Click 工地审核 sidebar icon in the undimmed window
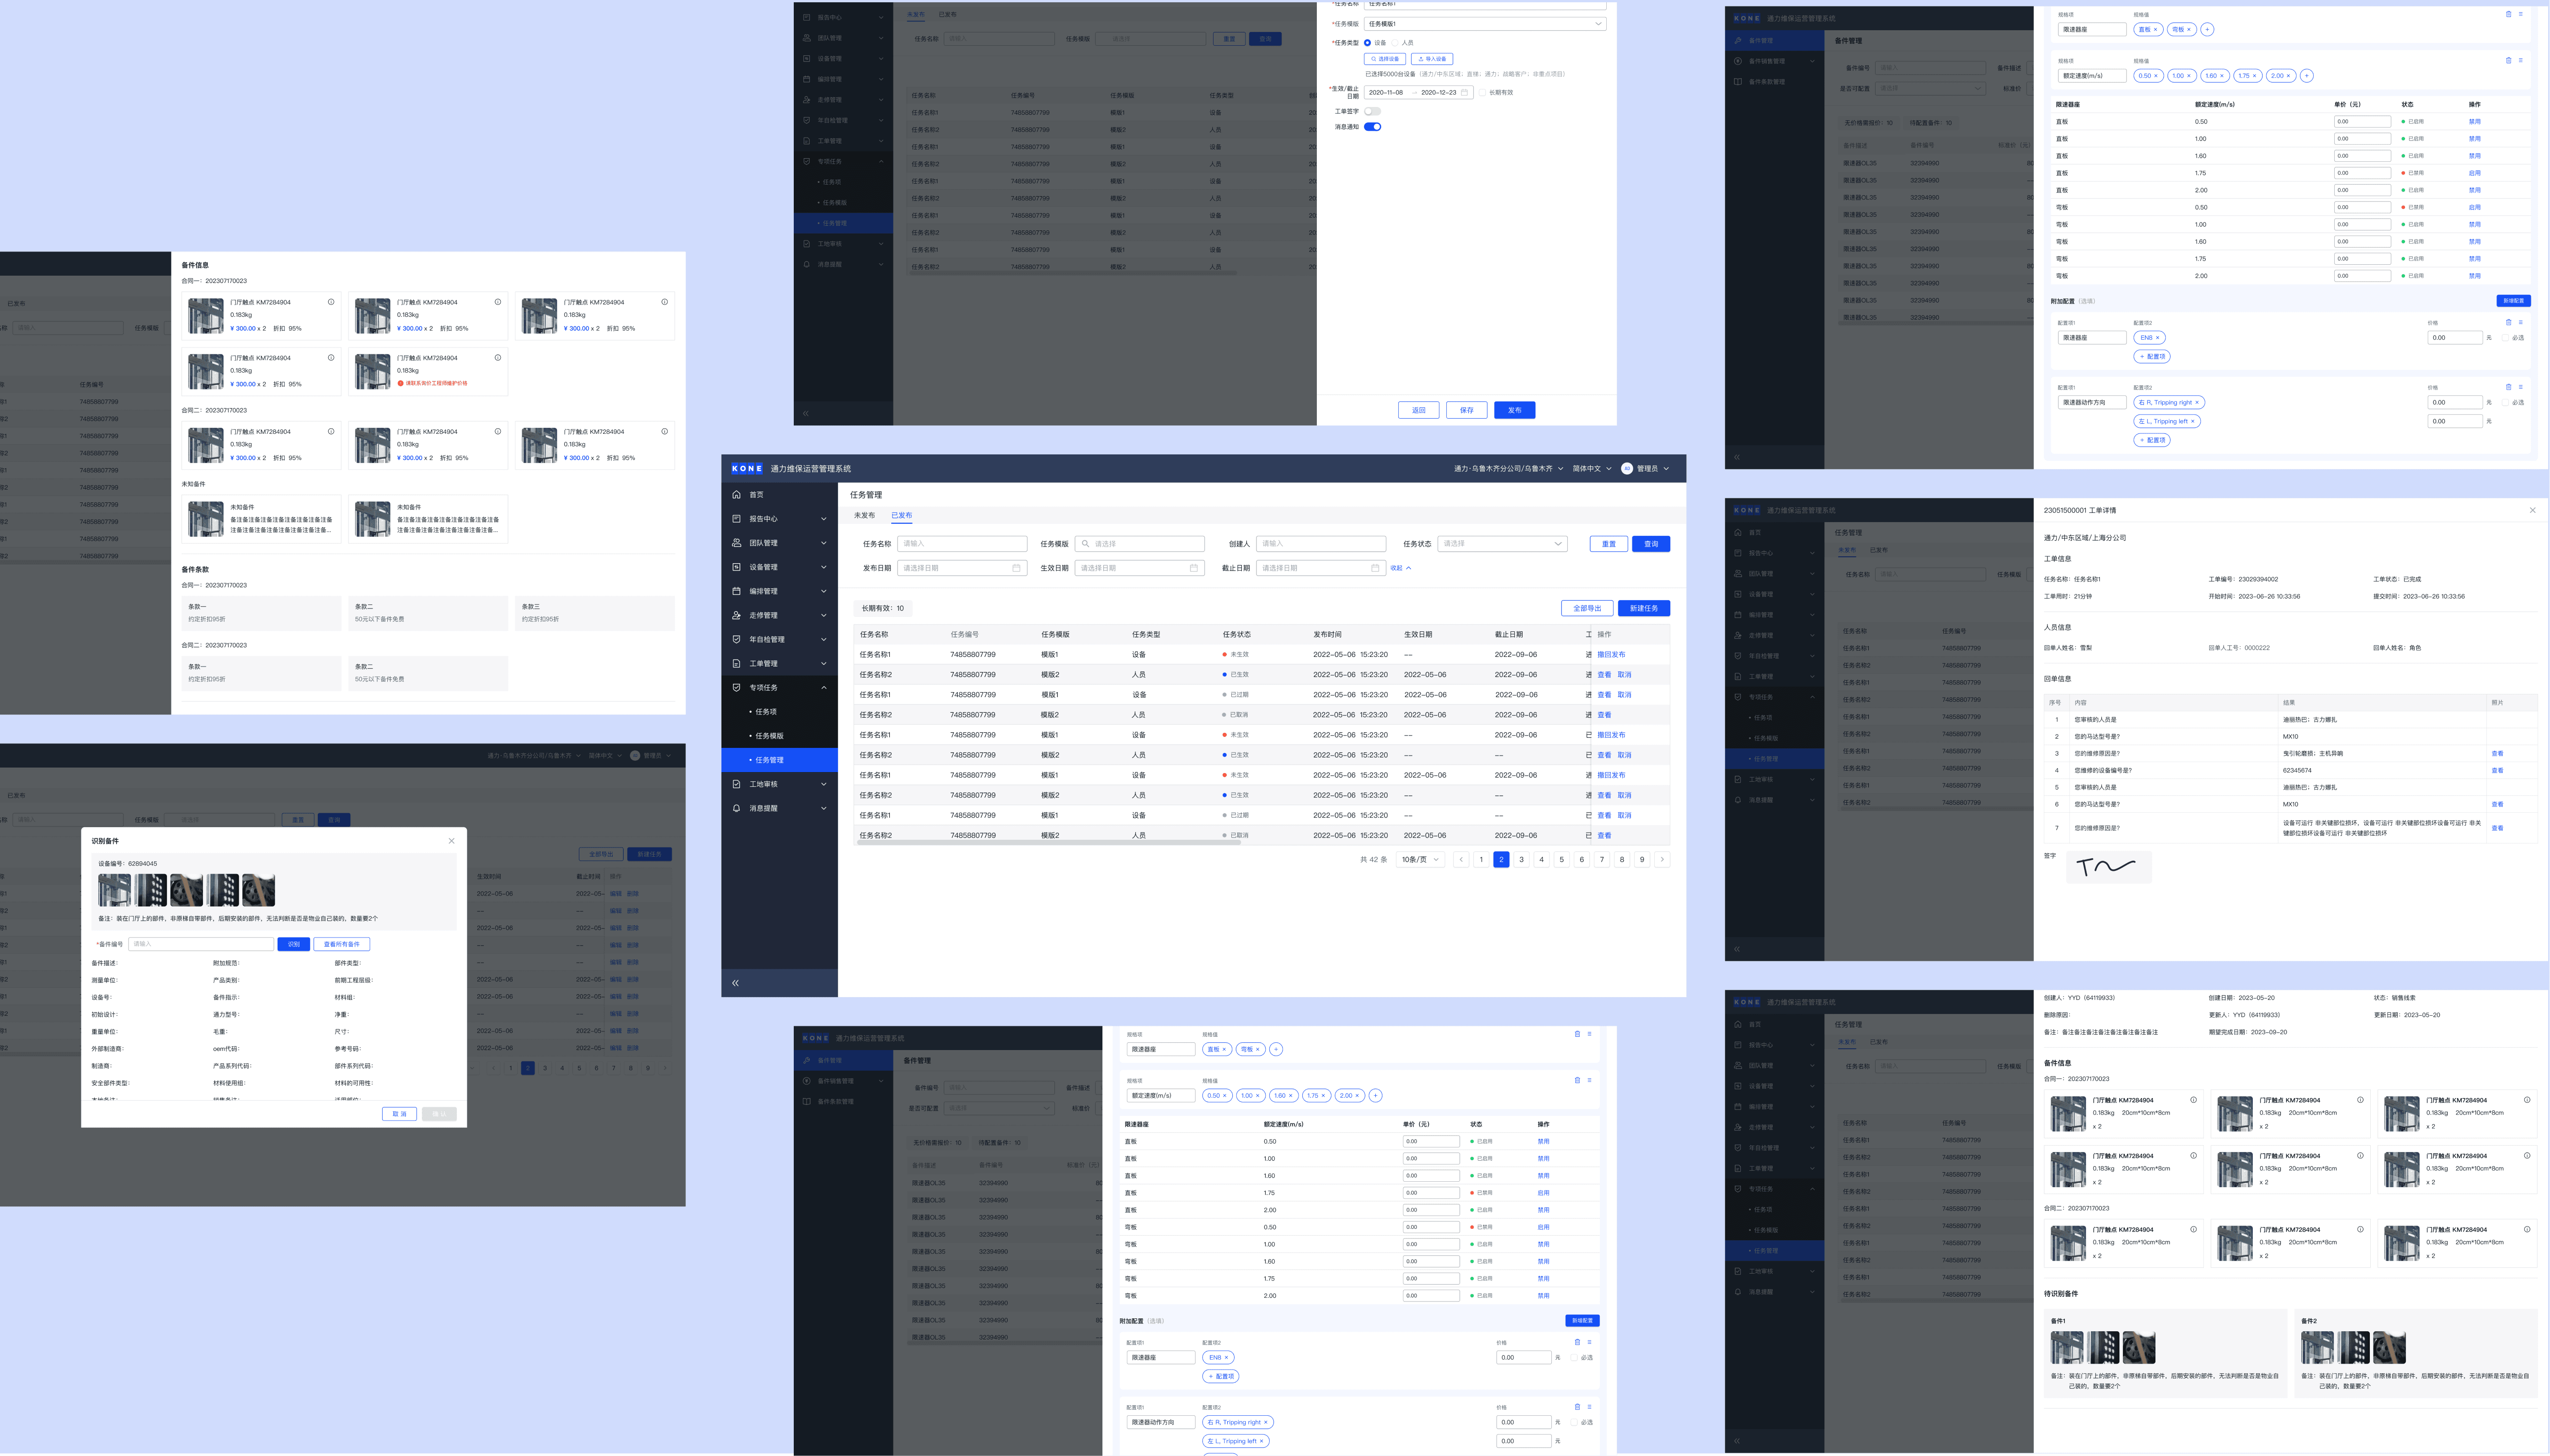This screenshot has width=2550, height=1456. (x=736, y=784)
